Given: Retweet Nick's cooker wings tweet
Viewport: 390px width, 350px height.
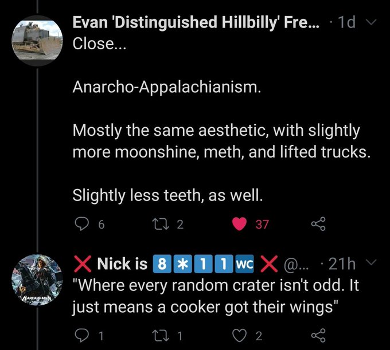Looking at the screenshot, I should [161, 336].
